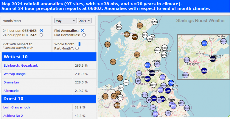Open the Edinburgh, Gogarbank link
Image resolution: width=230 pixels, height=119 pixels.
click(x=21, y=65)
